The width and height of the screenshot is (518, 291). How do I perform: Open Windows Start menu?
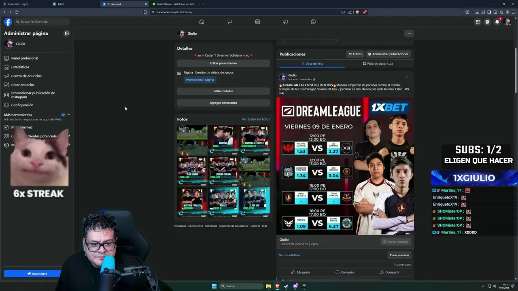pos(214,286)
